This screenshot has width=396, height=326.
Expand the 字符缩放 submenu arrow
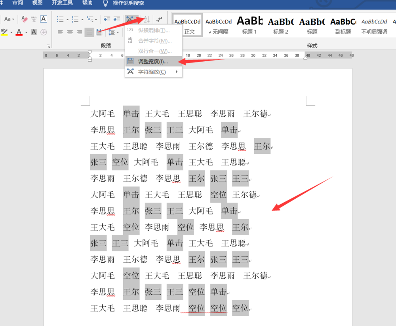(177, 72)
